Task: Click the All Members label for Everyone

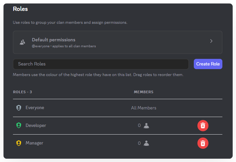Action: [x=144, y=108]
